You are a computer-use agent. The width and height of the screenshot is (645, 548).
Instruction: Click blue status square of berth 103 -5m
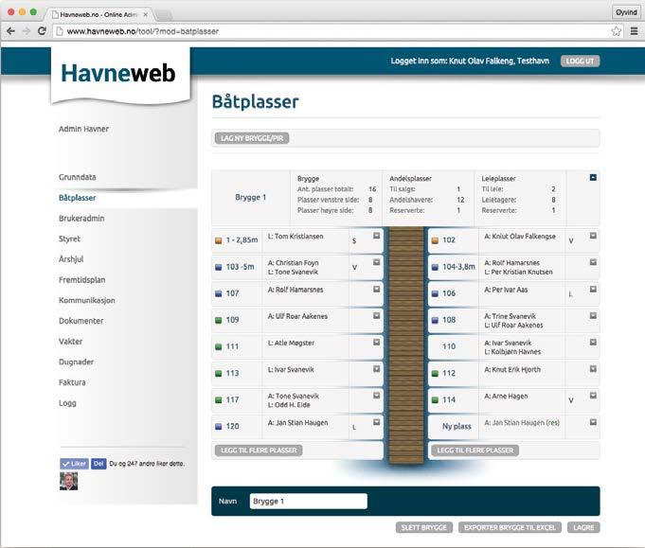point(219,267)
